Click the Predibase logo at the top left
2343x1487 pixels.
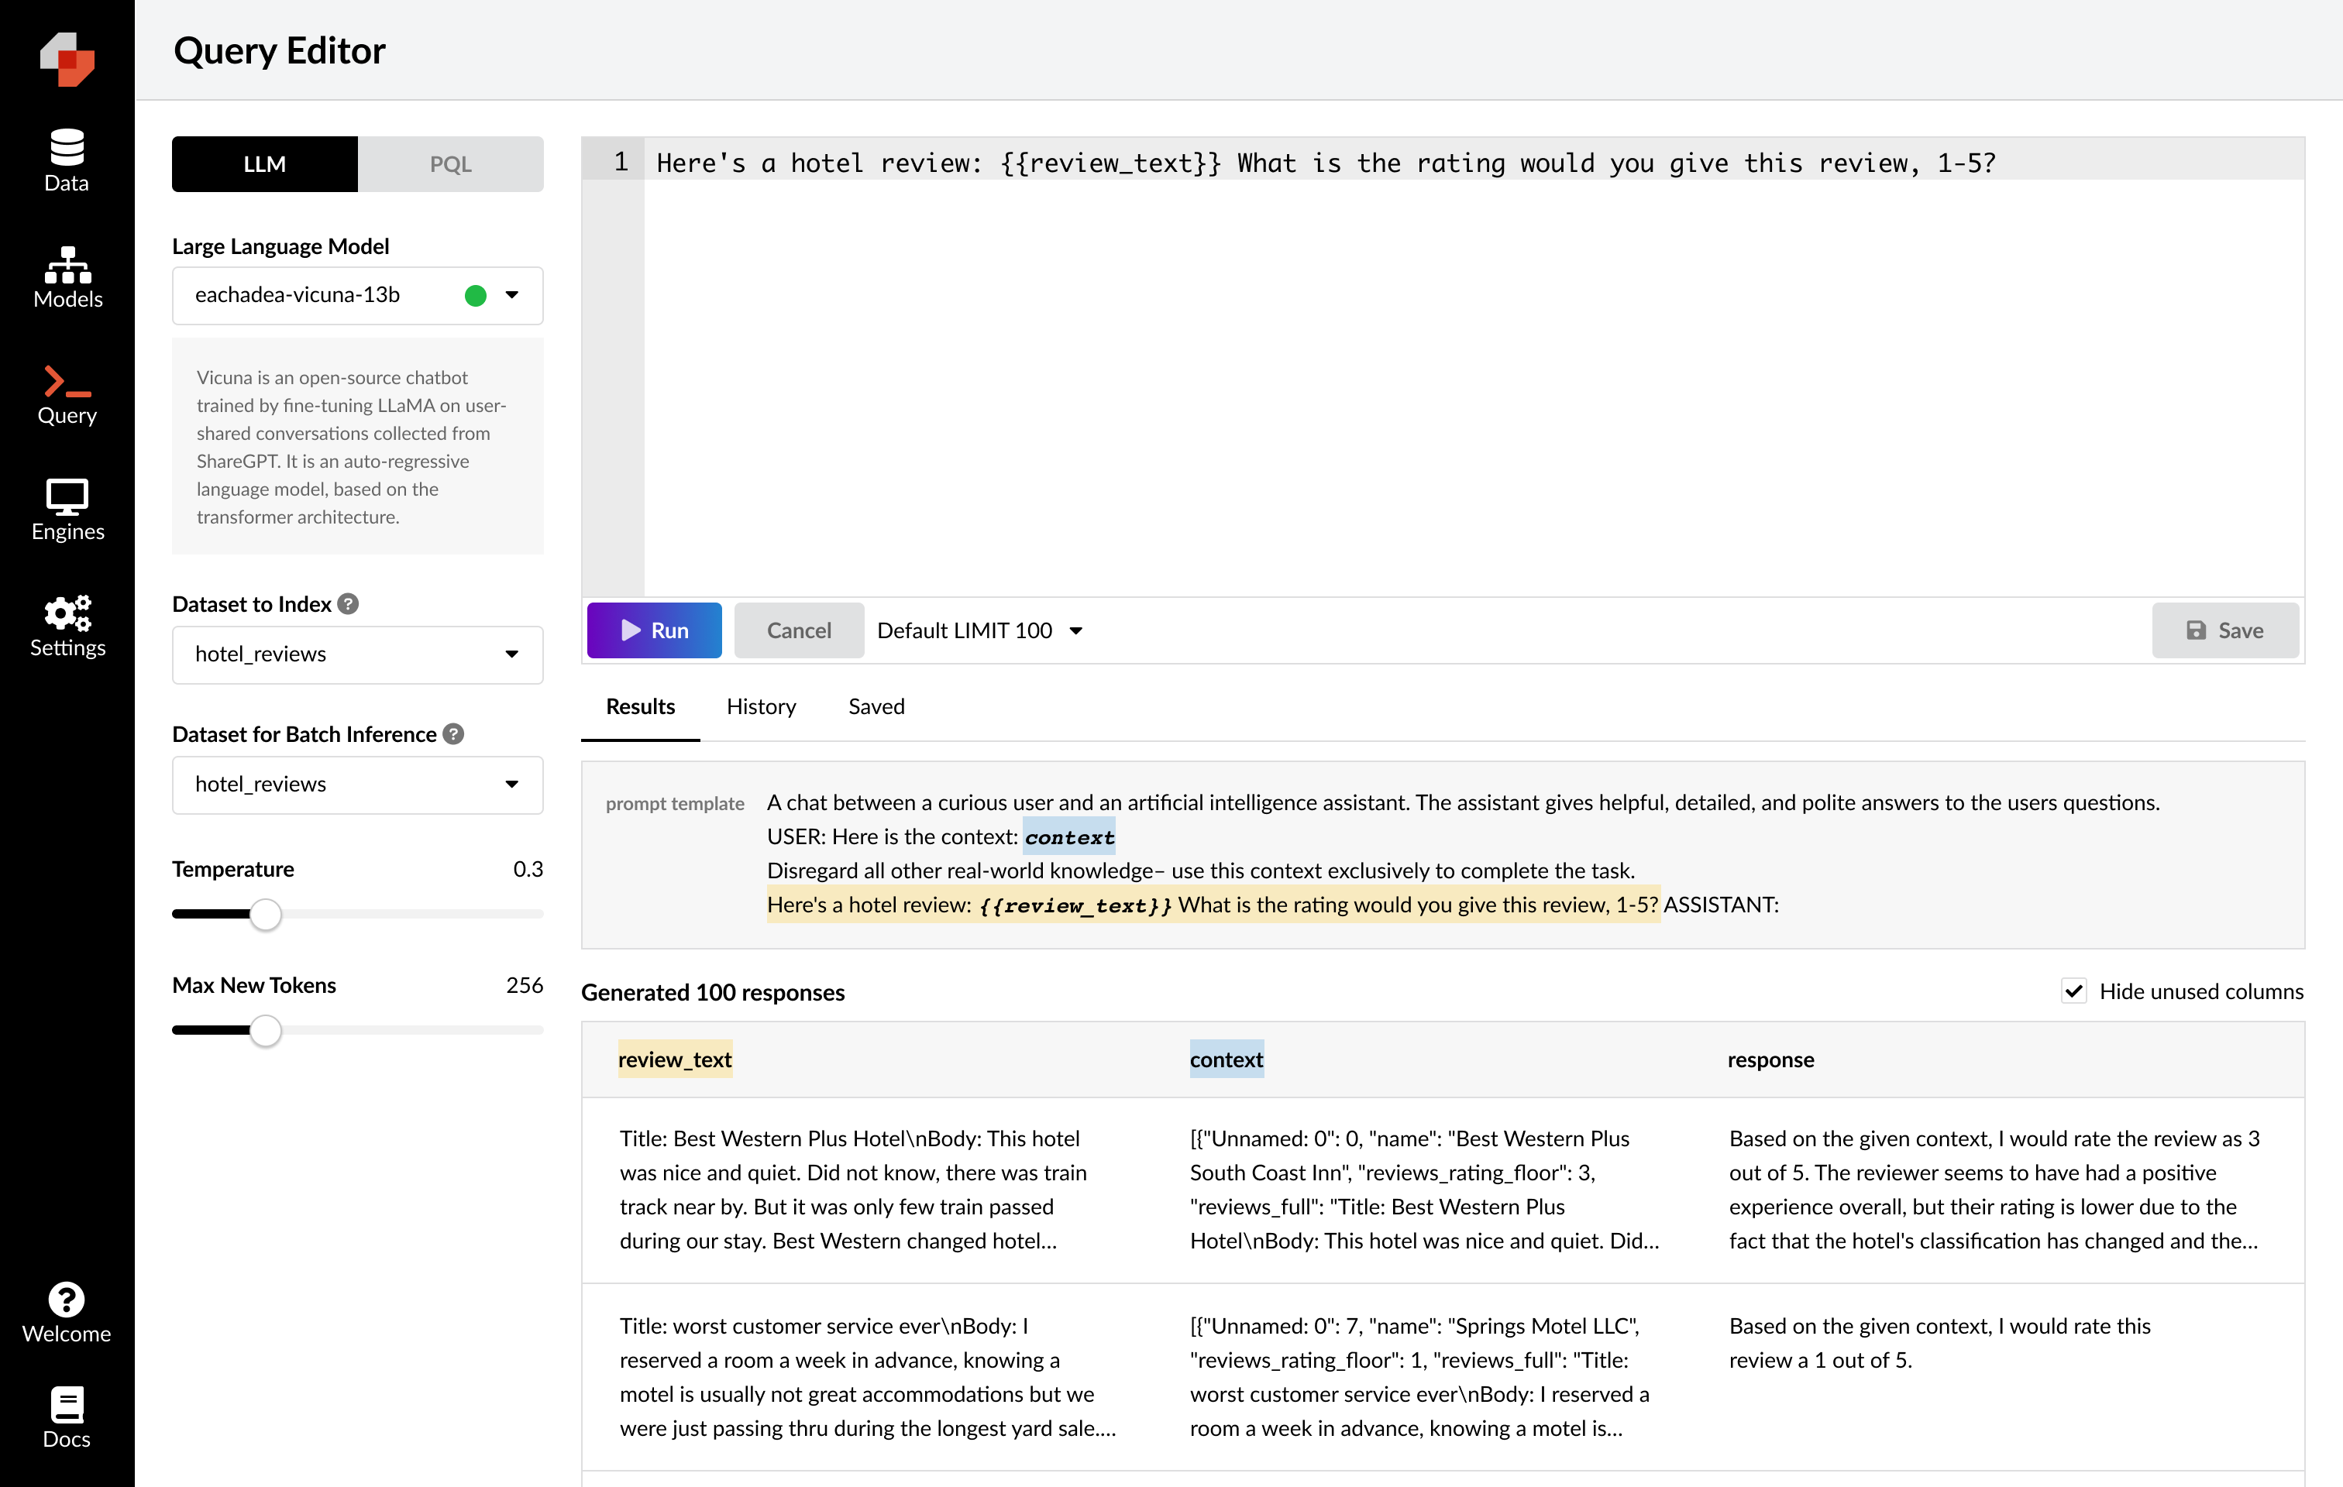67,60
